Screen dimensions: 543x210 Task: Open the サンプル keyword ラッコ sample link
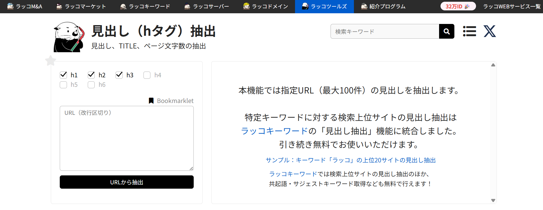tap(350, 160)
